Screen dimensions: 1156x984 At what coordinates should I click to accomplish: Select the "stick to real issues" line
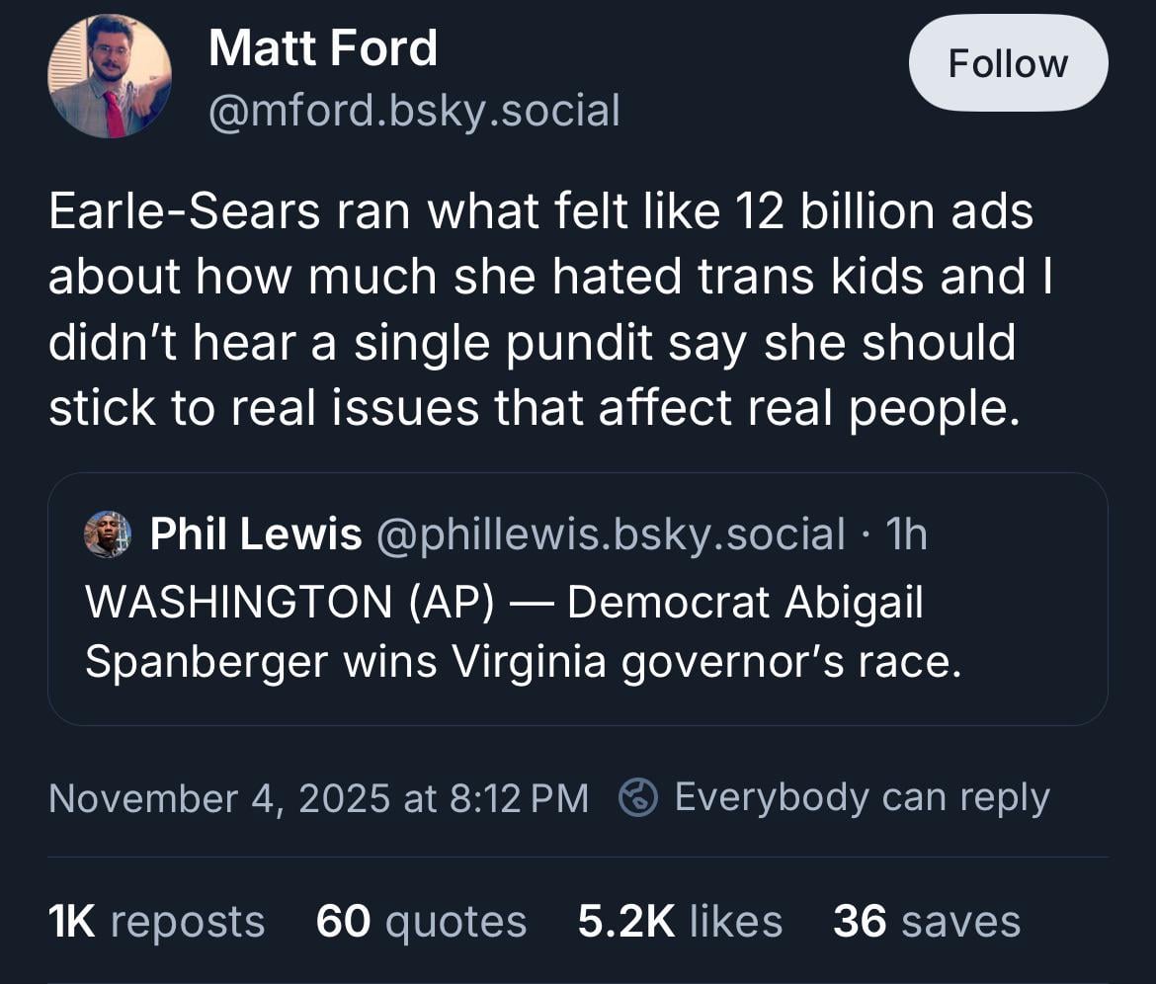pos(533,407)
